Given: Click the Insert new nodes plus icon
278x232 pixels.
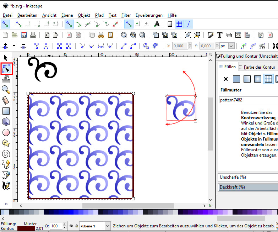Looking at the screenshot, I should [x=5, y=46].
